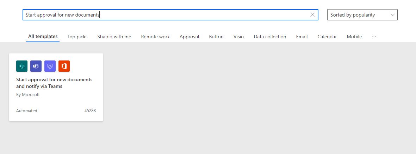Show more template categories via the ellipsis

coord(374,37)
